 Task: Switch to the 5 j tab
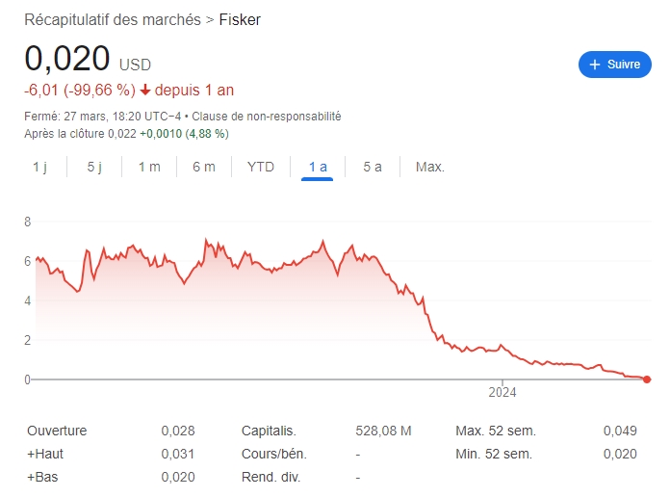coord(94,167)
